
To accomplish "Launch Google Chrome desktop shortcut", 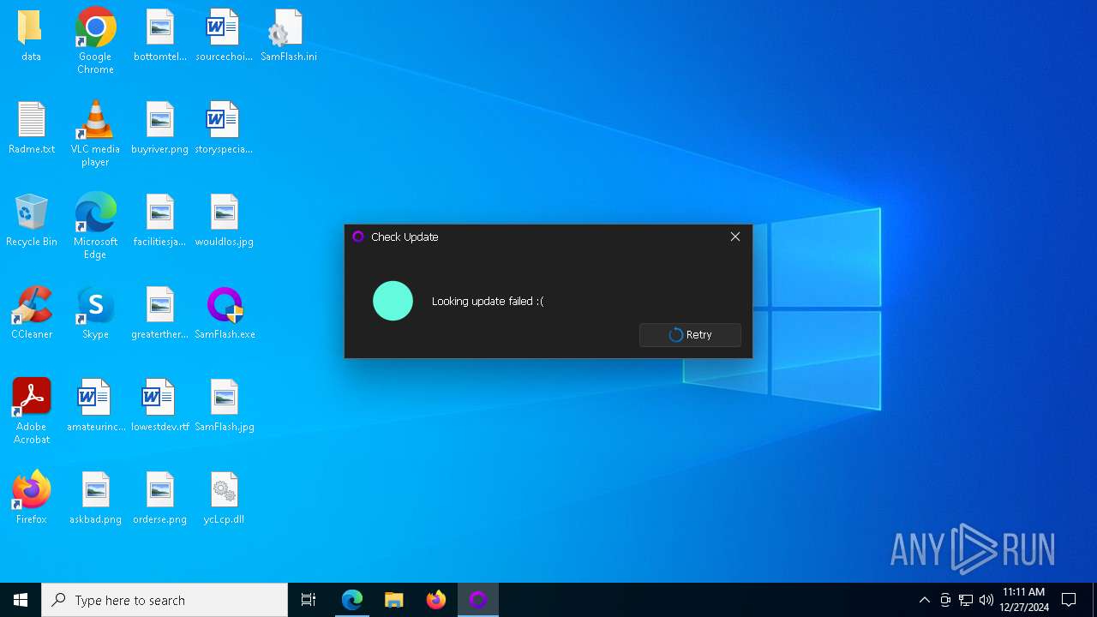I will [95, 41].
